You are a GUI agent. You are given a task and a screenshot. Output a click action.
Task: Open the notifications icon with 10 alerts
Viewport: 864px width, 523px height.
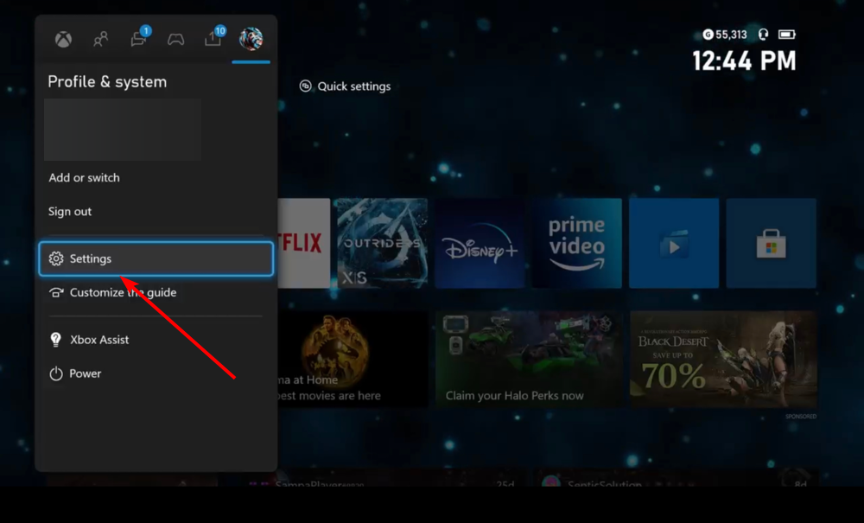(213, 38)
